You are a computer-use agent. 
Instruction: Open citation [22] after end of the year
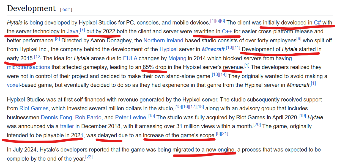point(89,157)
